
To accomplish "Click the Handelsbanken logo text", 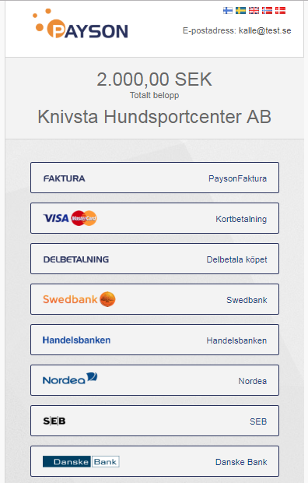I will [77, 340].
